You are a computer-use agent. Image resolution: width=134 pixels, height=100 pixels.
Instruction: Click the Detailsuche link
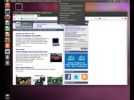(68, 49)
